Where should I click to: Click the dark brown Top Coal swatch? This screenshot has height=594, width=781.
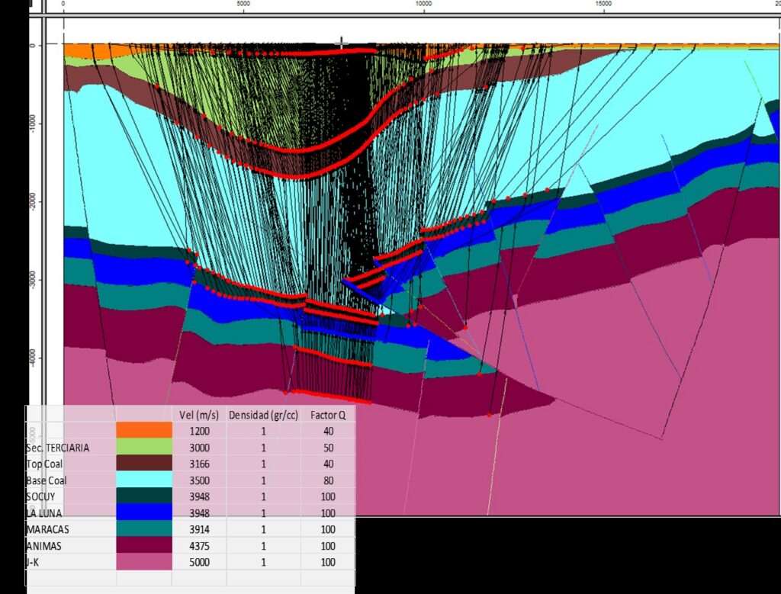pos(144,464)
